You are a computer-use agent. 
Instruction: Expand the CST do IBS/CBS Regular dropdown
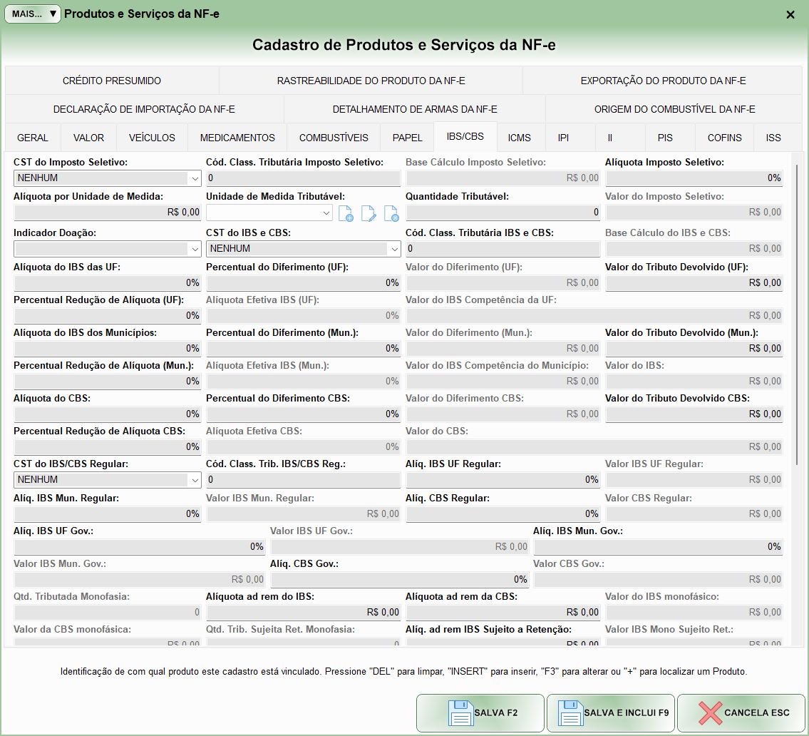[195, 480]
